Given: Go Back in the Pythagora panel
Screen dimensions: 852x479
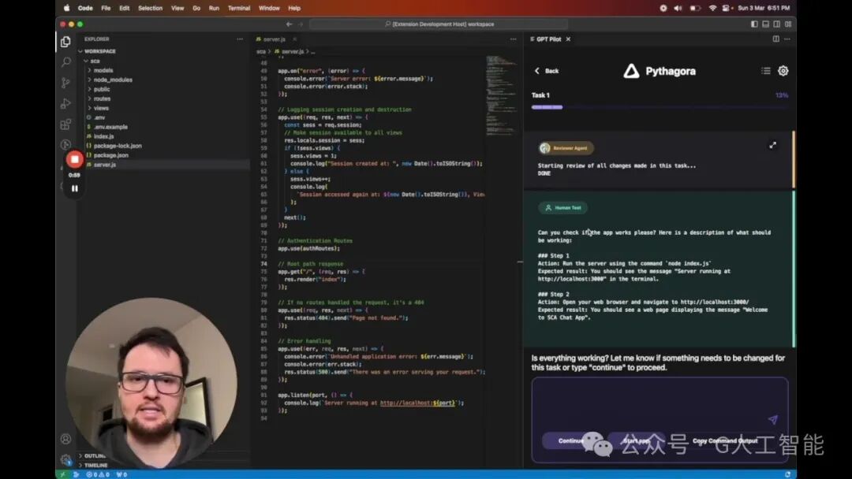Looking at the screenshot, I should (547, 71).
